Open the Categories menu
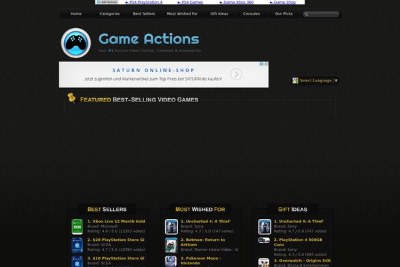This screenshot has height=267, width=400. (110, 14)
